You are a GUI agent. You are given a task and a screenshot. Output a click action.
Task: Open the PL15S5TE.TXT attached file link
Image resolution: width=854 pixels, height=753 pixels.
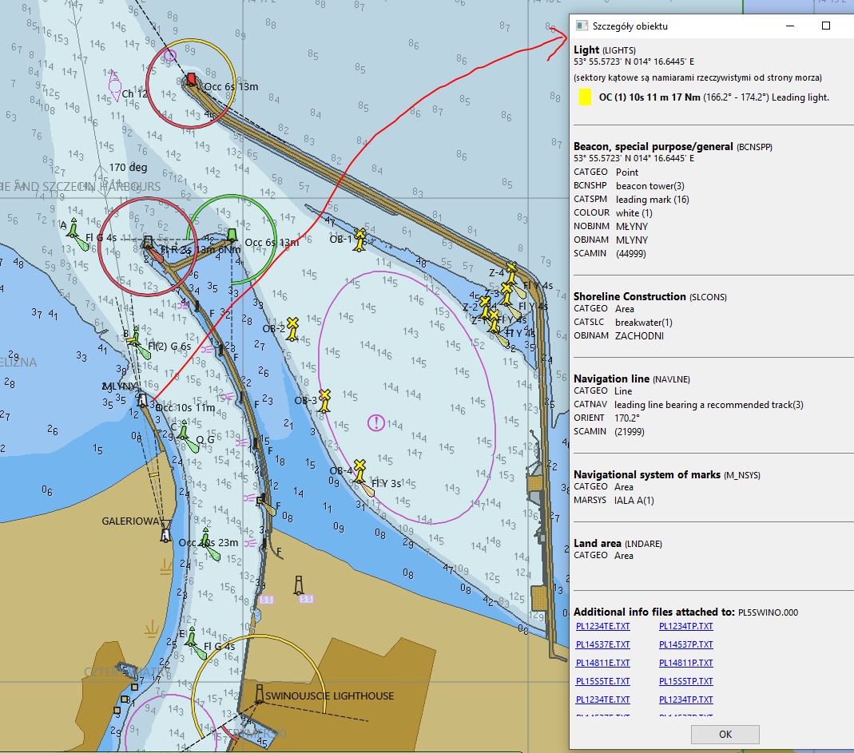(602, 681)
